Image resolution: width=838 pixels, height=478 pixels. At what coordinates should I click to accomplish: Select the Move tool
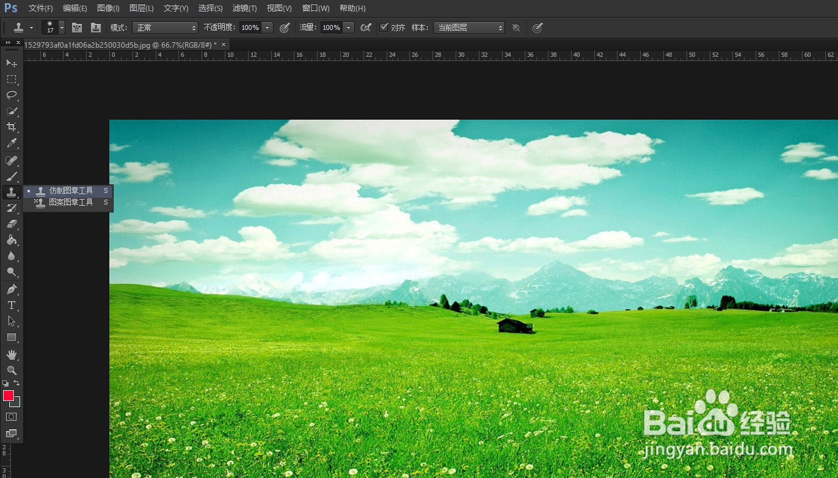(x=11, y=63)
